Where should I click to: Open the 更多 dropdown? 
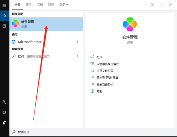(x=64, y=5)
